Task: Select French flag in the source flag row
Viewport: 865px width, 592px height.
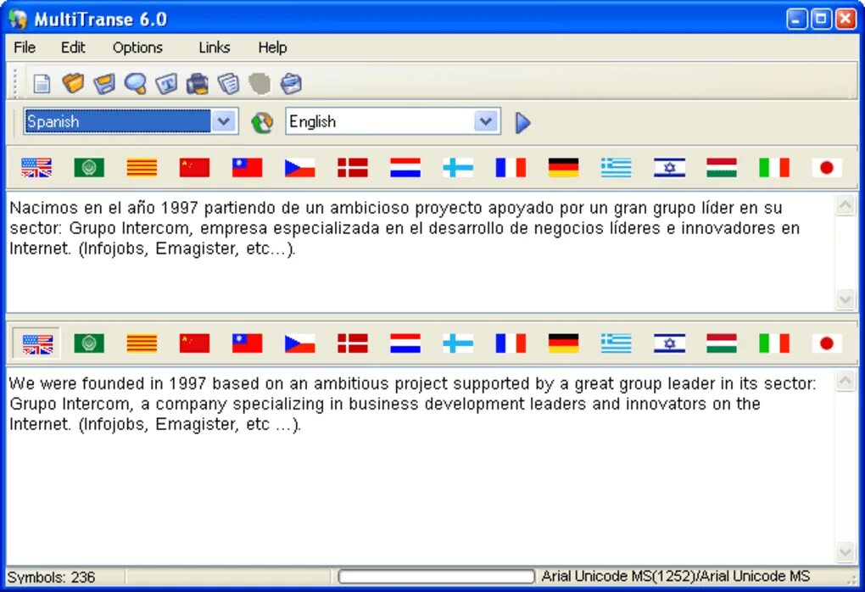Action: [x=511, y=168]
